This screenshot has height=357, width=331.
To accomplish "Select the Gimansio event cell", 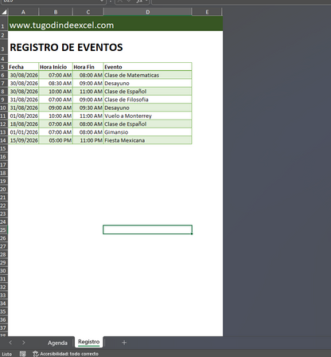I will point(148,132).
